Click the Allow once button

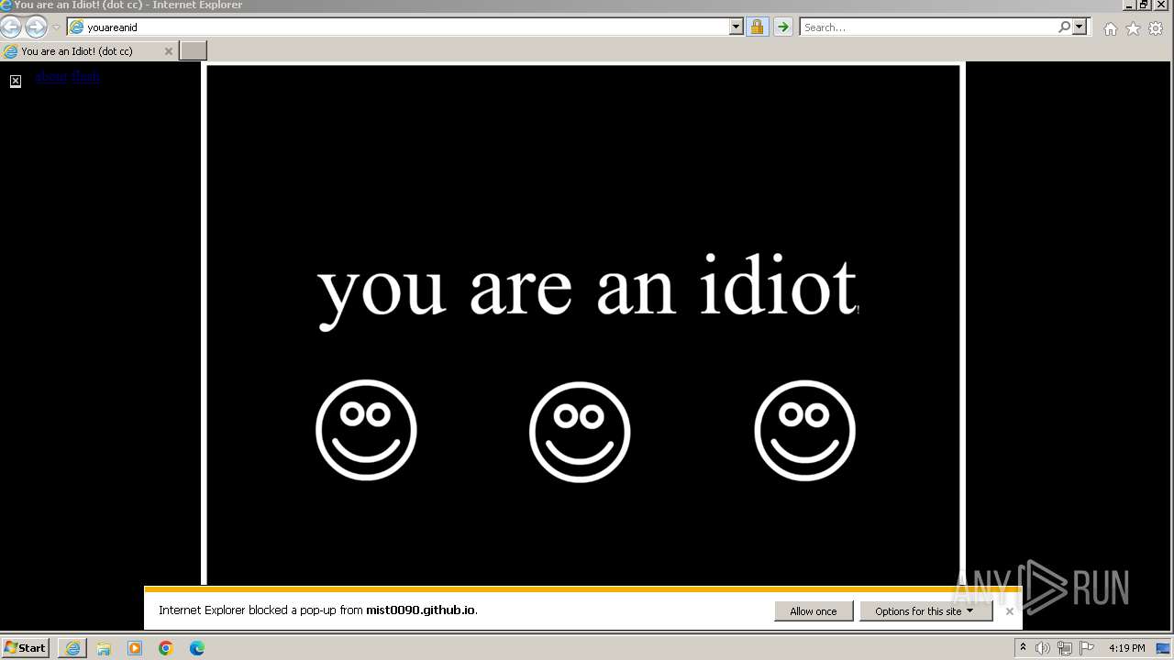pos(814,611)
